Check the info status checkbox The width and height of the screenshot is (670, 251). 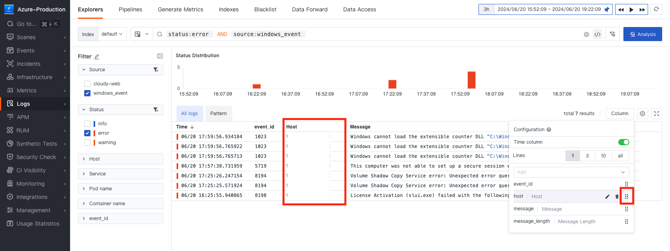pyautogui.click(x=87, y=124)
